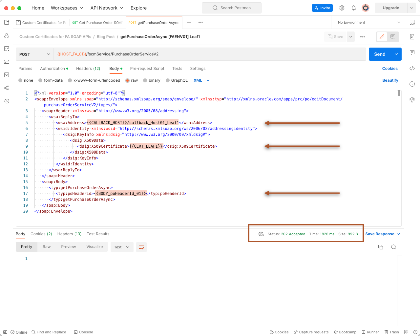
Task: Show request History panel
Action: pos(7,101)
